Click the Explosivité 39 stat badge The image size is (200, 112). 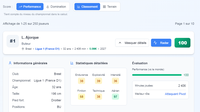[98, 81]
